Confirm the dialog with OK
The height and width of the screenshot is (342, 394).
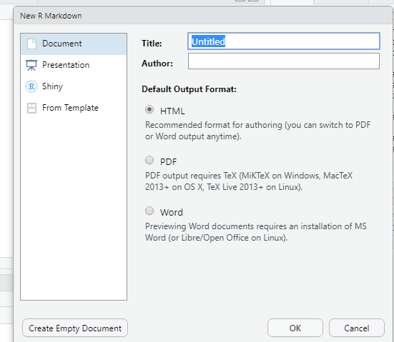[x=295, y=328]
